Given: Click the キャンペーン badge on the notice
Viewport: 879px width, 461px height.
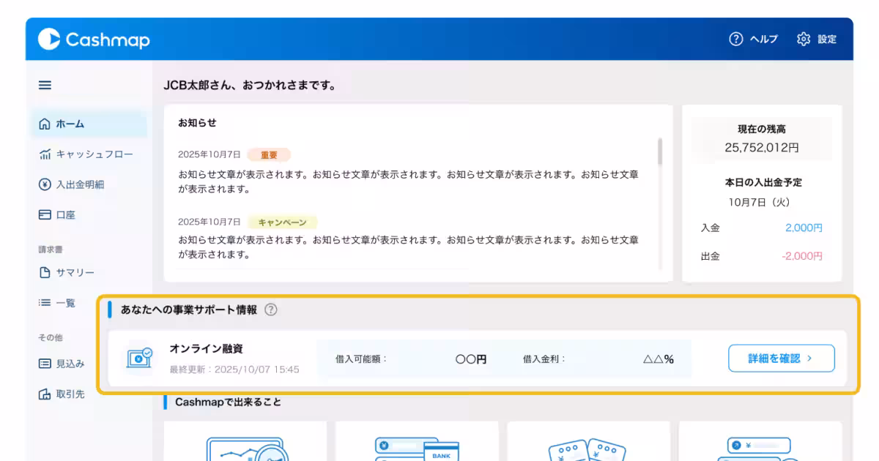Looking at the screenshot, I should (x=281, y=222).
